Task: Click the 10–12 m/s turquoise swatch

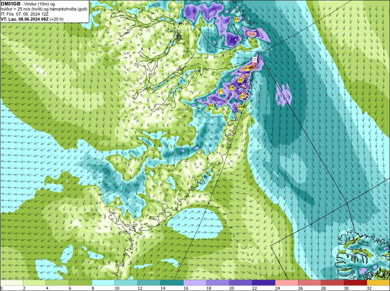Action: [x=126, y=282]
